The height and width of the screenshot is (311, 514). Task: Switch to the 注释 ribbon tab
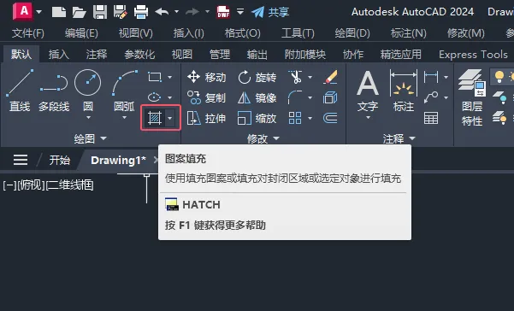pos(97,55)
